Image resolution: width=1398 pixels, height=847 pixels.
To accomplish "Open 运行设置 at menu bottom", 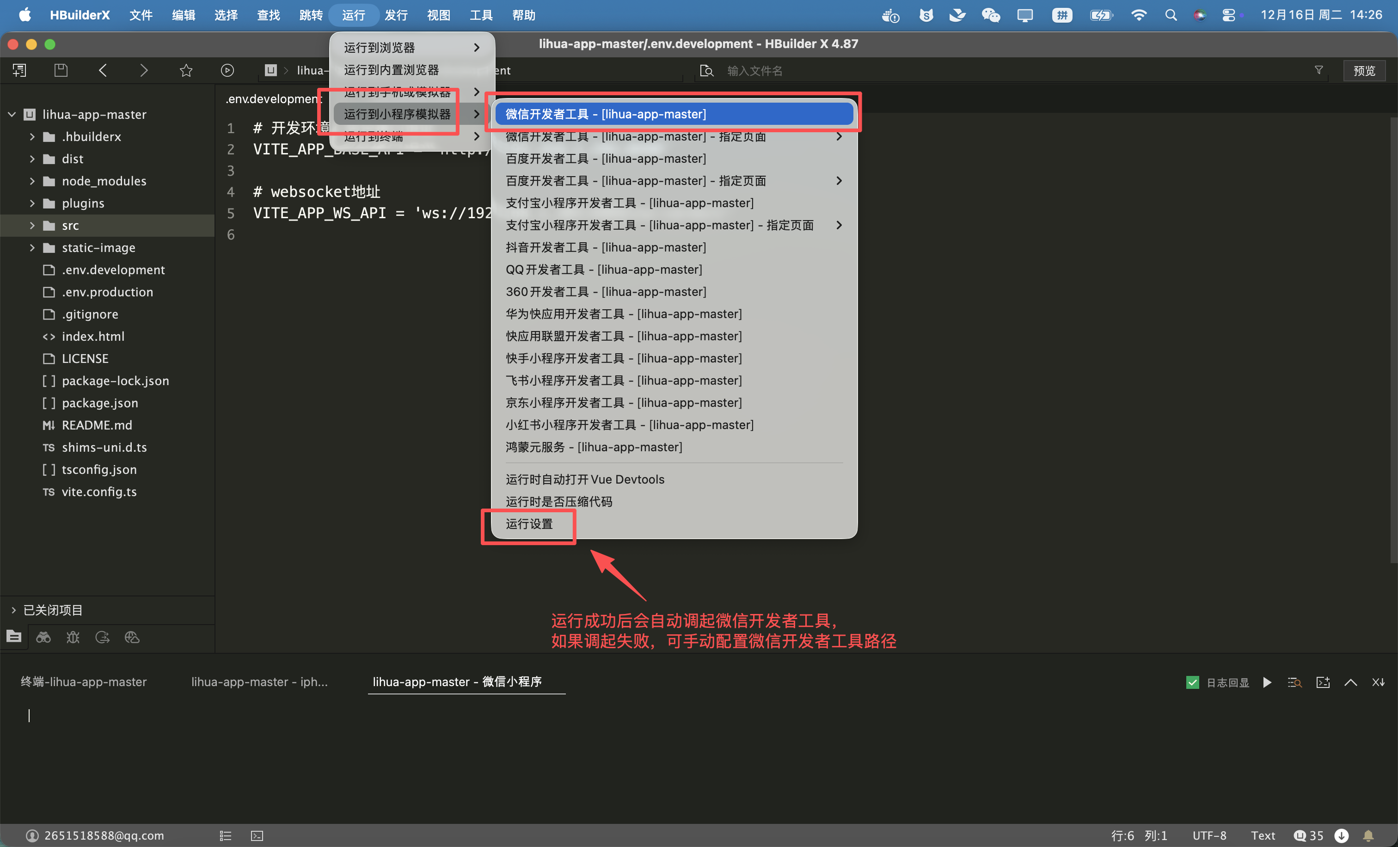I will [529, 524].
